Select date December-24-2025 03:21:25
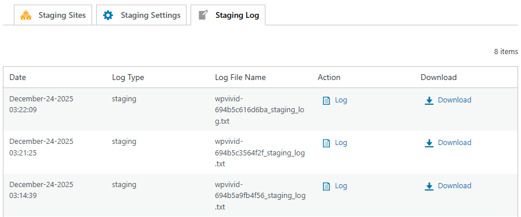Screen dimensions: 521x217 [41, 147]
